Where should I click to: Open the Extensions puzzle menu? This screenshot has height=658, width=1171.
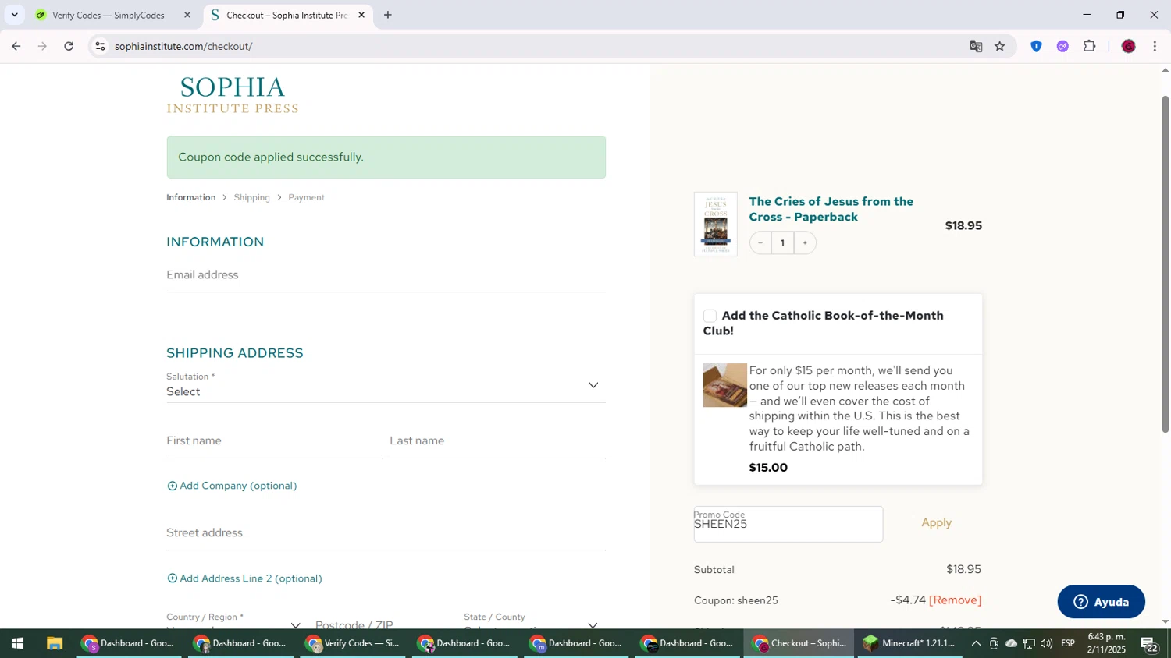coord(1090,46)
